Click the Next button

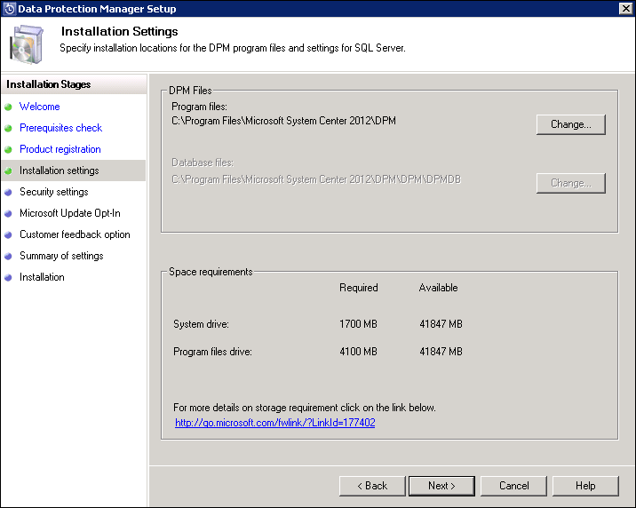[441, 486]
